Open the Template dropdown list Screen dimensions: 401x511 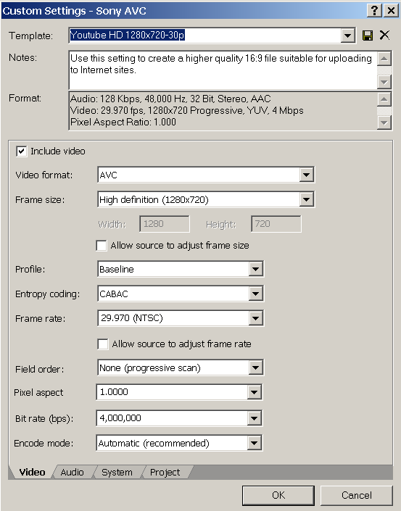[348, 35]
